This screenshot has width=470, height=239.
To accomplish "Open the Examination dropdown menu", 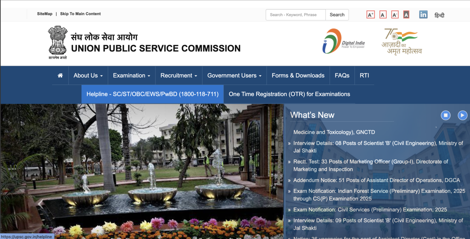I will click(131, 75).
